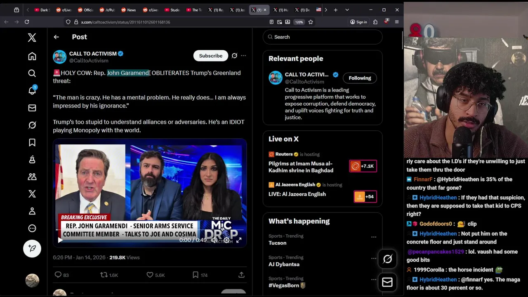Screen dimensions: 528x297
Task: Open list all tabs dropdown arrow
Action: point(347,10)
